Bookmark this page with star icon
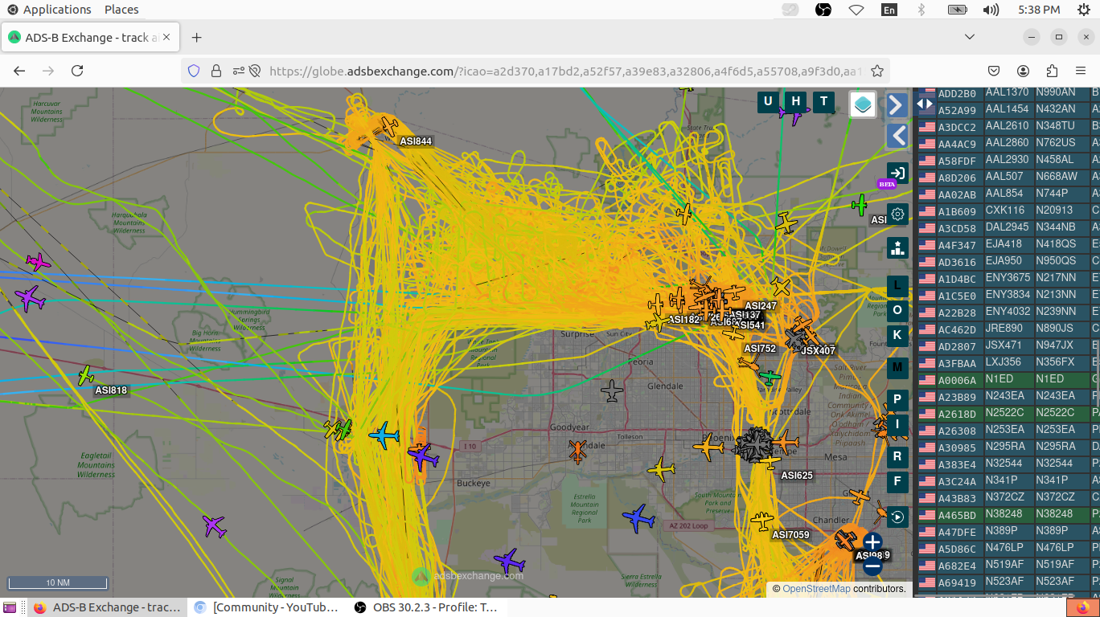This screenshot has width=1100, height=617. (x=877, y=71)
